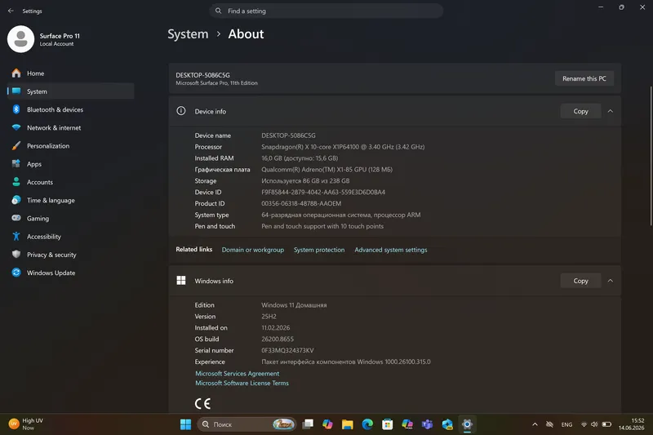Click the settings page vertical scrollbar
This screenshot has height=435, width=653.
651,156
